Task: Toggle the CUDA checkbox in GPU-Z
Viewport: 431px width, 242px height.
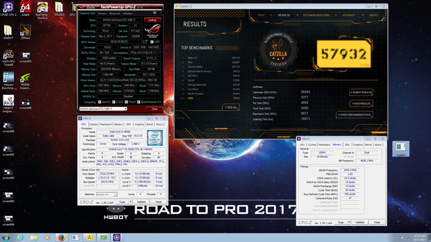Action: coord(114,102)
